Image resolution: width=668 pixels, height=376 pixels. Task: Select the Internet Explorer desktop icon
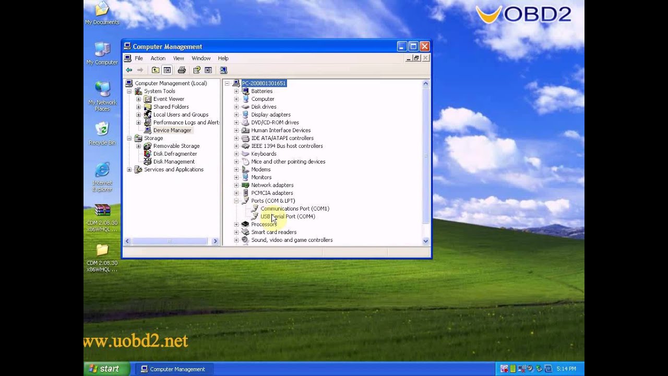pos(102,177)
